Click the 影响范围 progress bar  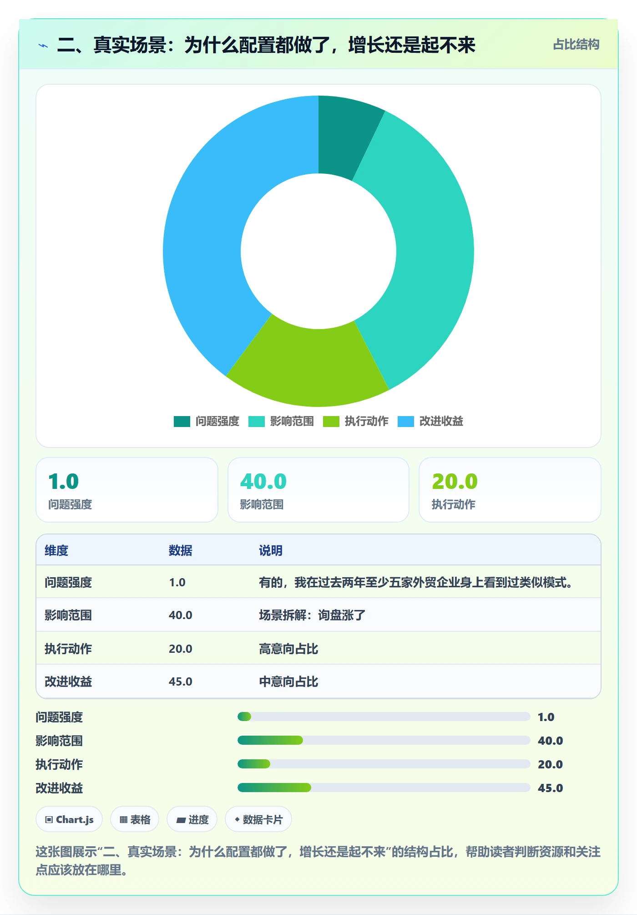pos(384,741)
